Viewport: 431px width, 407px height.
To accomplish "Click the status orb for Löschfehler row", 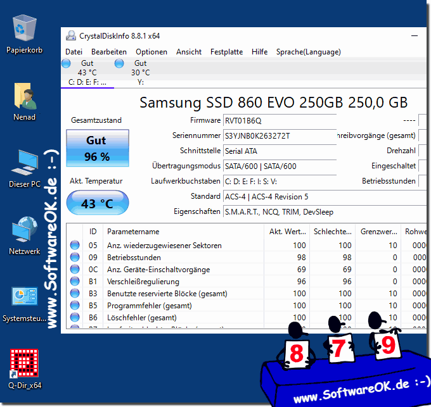I will [x=75, y=317].
